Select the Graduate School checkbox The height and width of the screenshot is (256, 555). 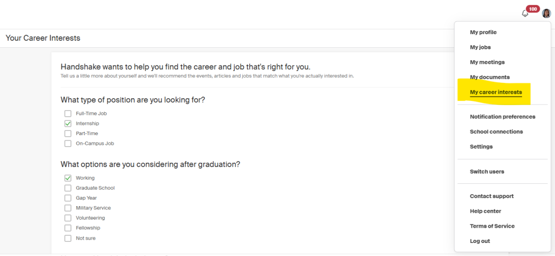tap(68, 188)
